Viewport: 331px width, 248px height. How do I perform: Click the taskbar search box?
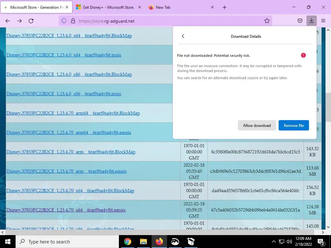tap(67, 242)
